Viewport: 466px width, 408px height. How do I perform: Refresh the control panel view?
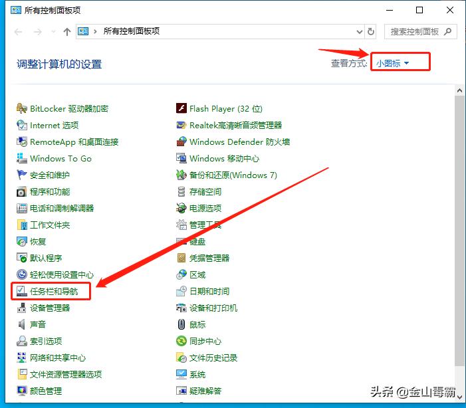coord(371,31)
